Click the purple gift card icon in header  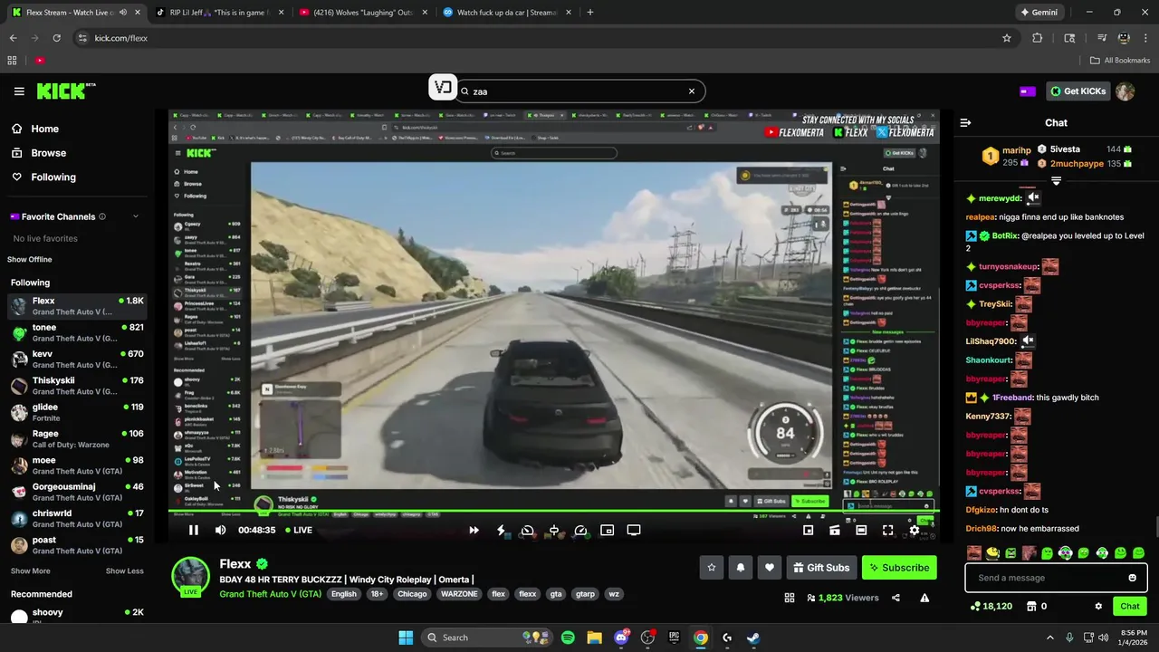coord(1028,91)
